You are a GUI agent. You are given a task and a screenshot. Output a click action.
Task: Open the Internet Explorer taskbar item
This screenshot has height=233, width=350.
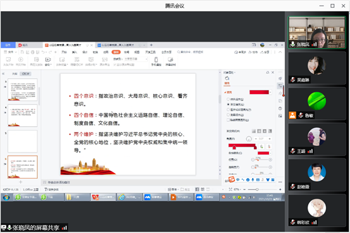[x=130, y=197]
